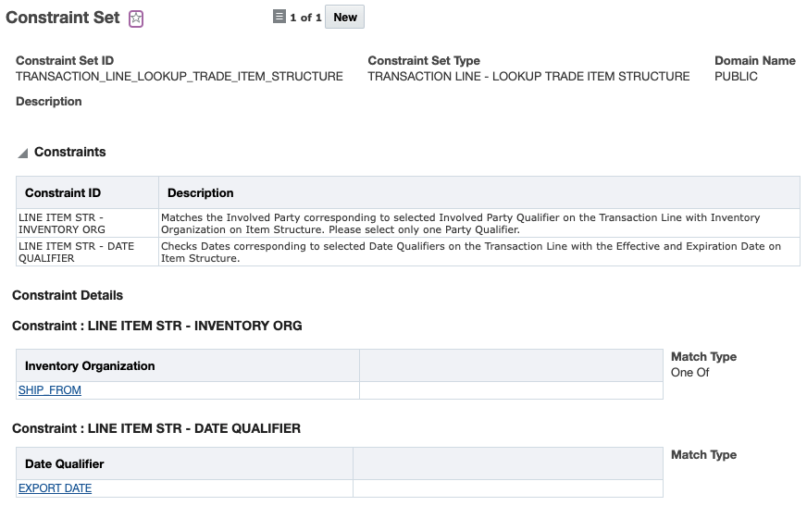Click the Constraint Set page heading
Screen dimensions: 807x506
[x=63, y=18]
